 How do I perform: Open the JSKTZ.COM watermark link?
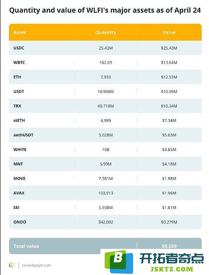[x=172, y=269]
